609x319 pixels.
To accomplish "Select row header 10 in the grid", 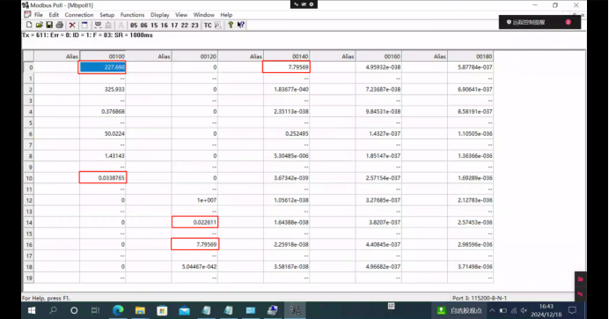I will point(30,178).
